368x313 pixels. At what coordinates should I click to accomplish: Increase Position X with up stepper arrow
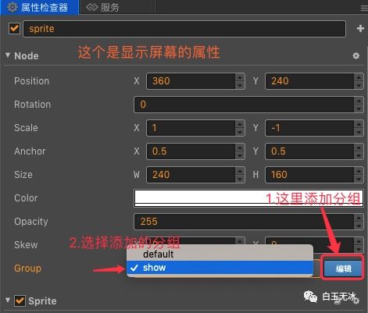click(240, 77)
